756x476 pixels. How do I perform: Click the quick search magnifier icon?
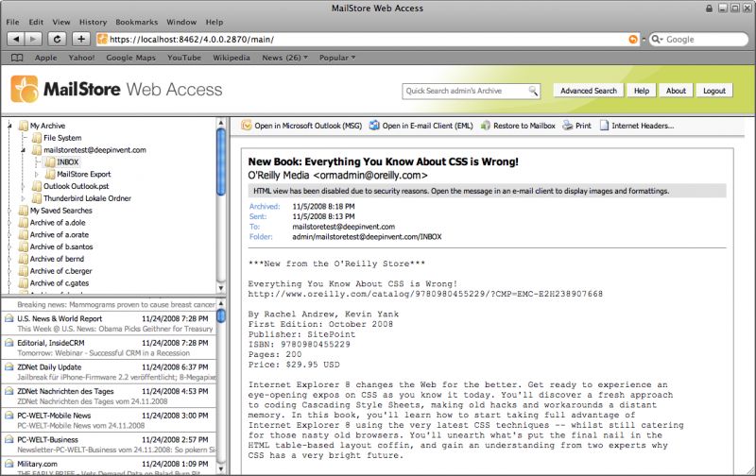point(533,91)
